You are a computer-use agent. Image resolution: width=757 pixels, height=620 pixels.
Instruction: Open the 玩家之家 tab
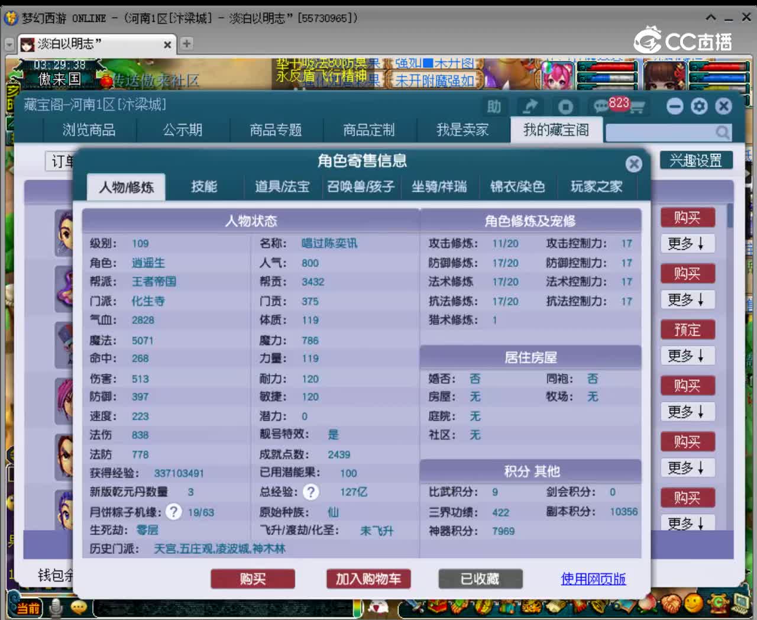click(596, 187)
